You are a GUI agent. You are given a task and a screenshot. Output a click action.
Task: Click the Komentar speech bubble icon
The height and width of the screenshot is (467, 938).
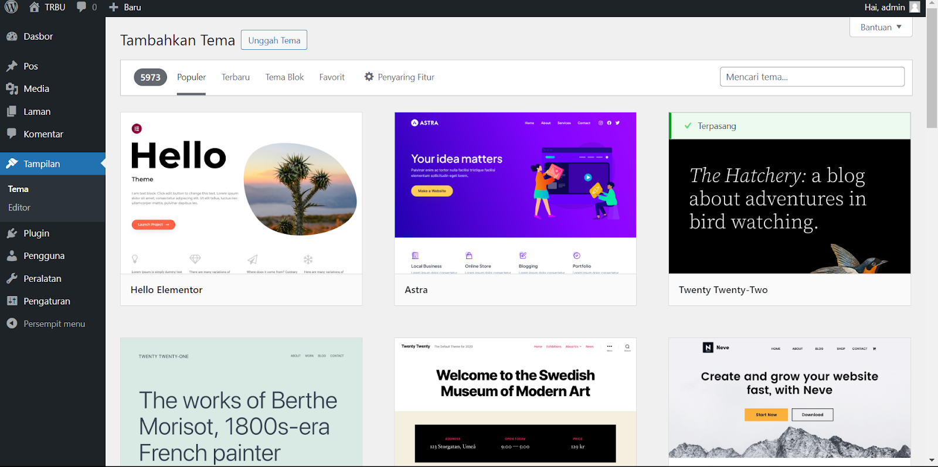coord(12,134)
